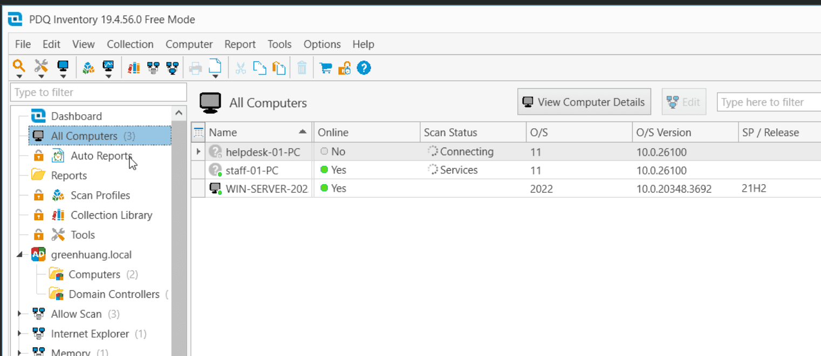Image resolution: width=821 pixels, height=356 pixels.
Task: Select the helpdesk-01-PC row name
Action: coord(263,152)
